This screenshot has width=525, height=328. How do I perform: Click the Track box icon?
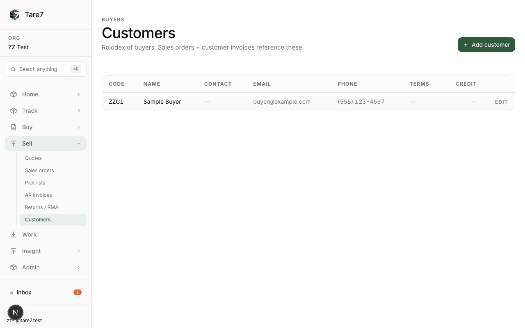(14, 111)
